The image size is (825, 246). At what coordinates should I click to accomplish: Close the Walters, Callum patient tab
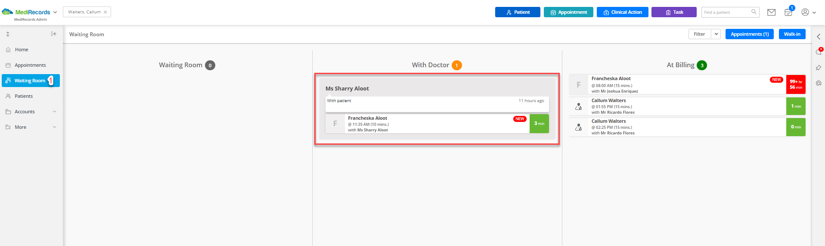pyautogui.click(x=105, y=12)
